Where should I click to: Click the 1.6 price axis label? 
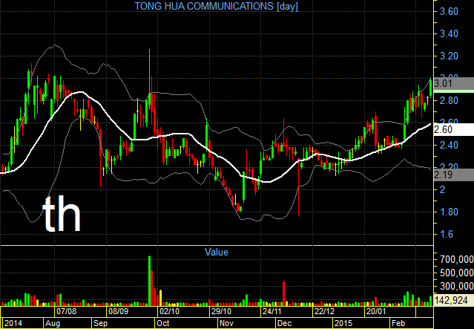[x=447, y=234]
